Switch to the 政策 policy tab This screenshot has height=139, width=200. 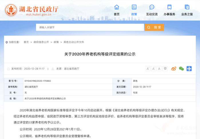click(x=134, y=10)
